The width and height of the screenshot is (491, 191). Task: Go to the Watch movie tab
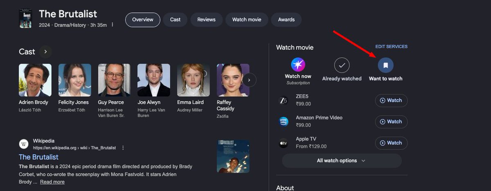(247, 20)
